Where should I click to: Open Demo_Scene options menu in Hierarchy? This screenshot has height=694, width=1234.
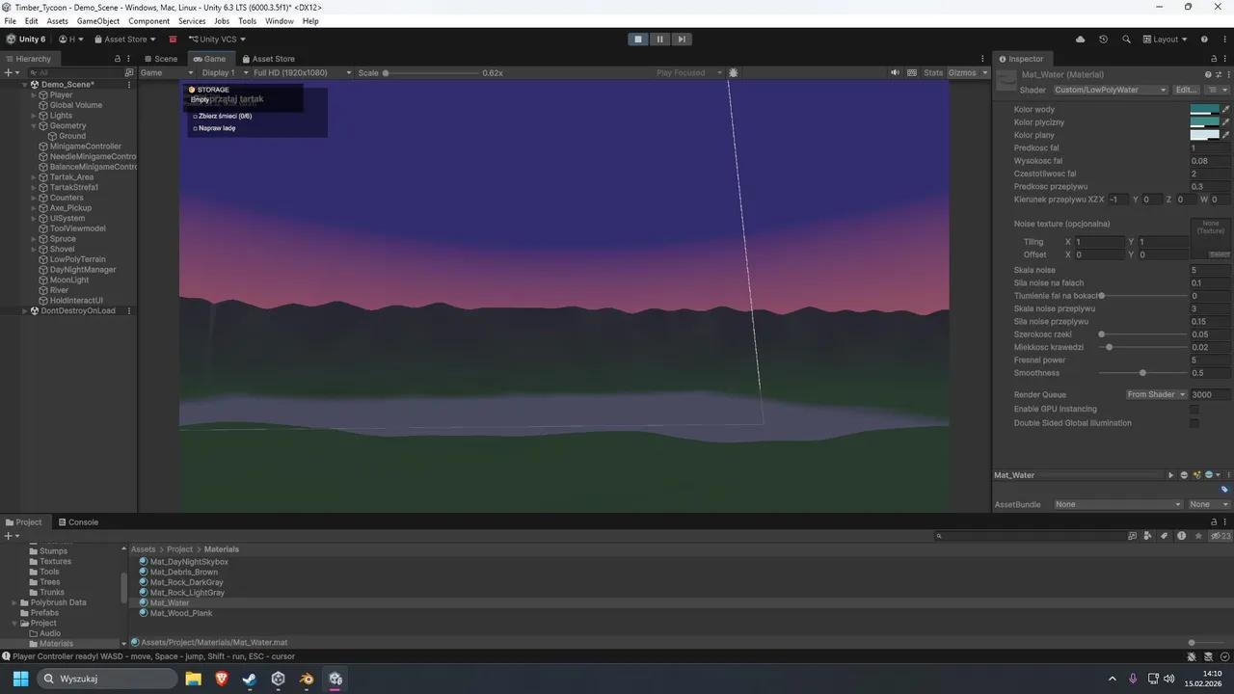[129, 85]
